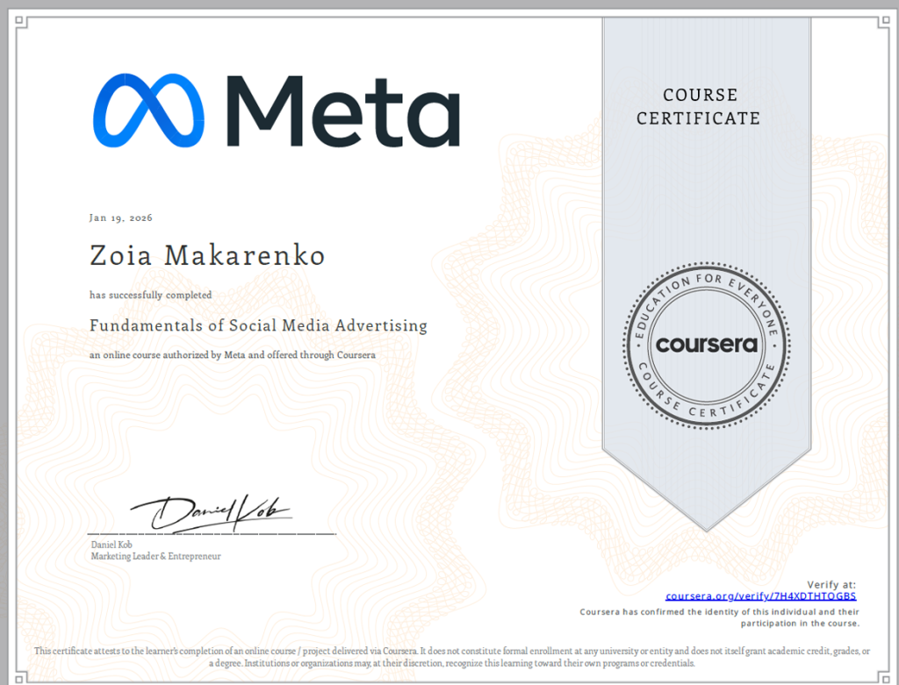Click the "Marketing Leader & Entrepreneur" title
This screenshot has height=685, width=899.
pyautogui.click(x=155, y=556)
